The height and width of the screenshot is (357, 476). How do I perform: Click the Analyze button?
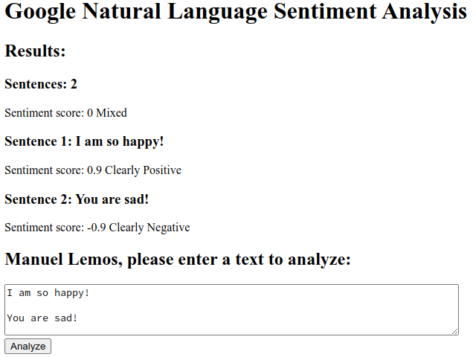tap(28, 347)
